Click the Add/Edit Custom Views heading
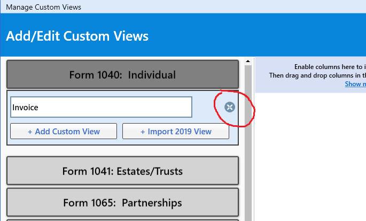Screen dimensions: 366x221 tap(77, 36)
